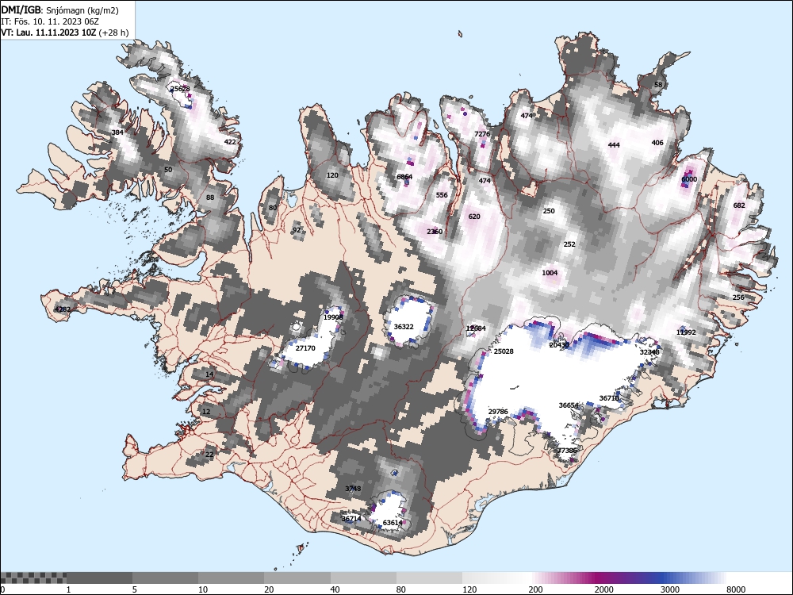Select the 20430 value on Vatnajökull
The image size is (793, 595).
click(559, 345)
